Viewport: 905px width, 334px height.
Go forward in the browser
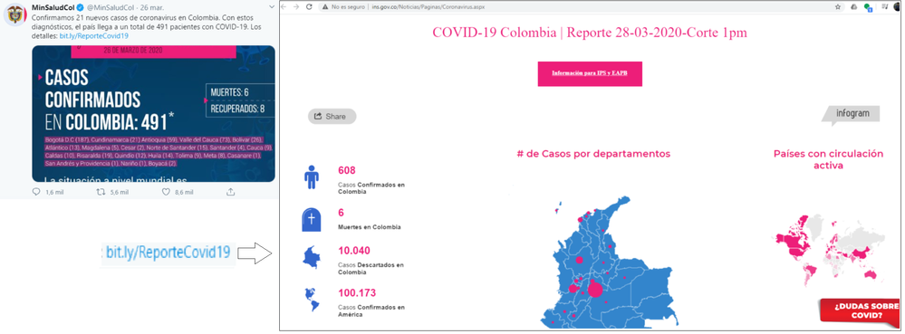296,7
